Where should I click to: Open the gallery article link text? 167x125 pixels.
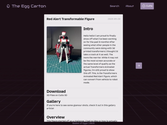click(x=81, y=107)
